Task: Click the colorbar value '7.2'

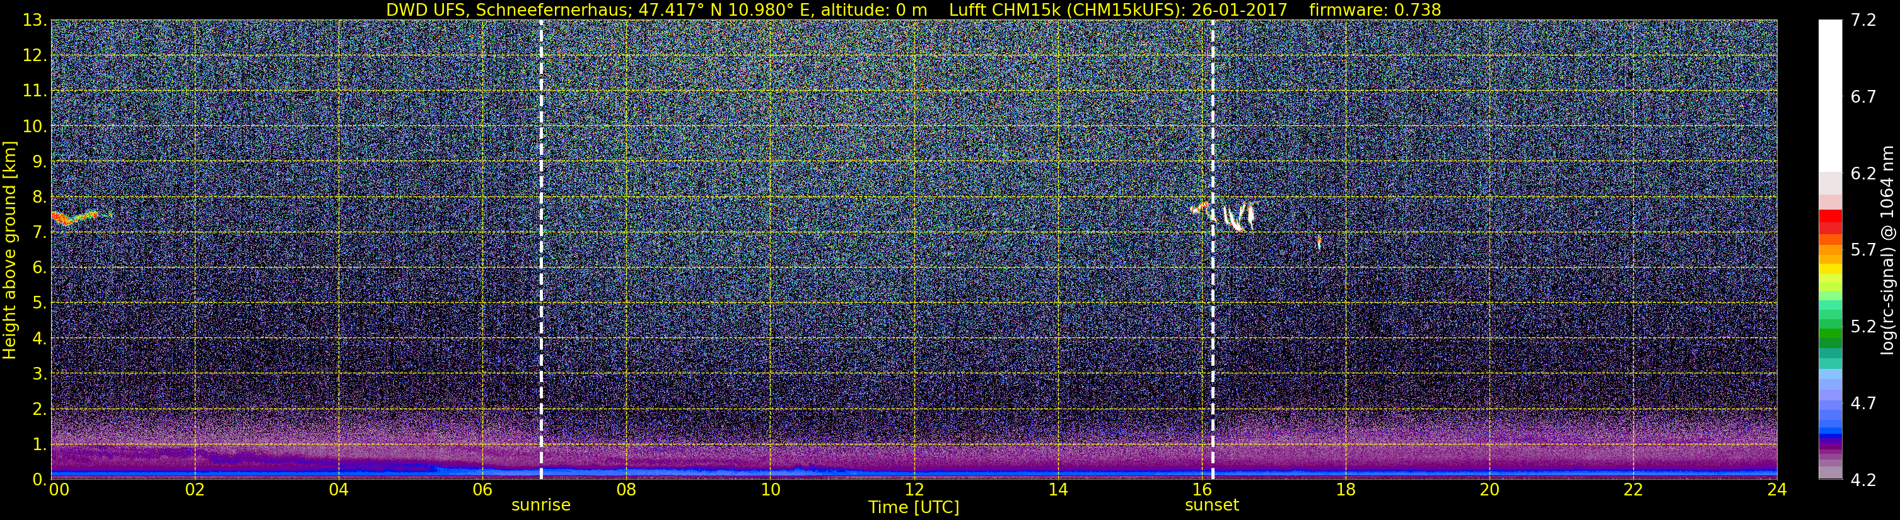Action: tap(1863, 20)
